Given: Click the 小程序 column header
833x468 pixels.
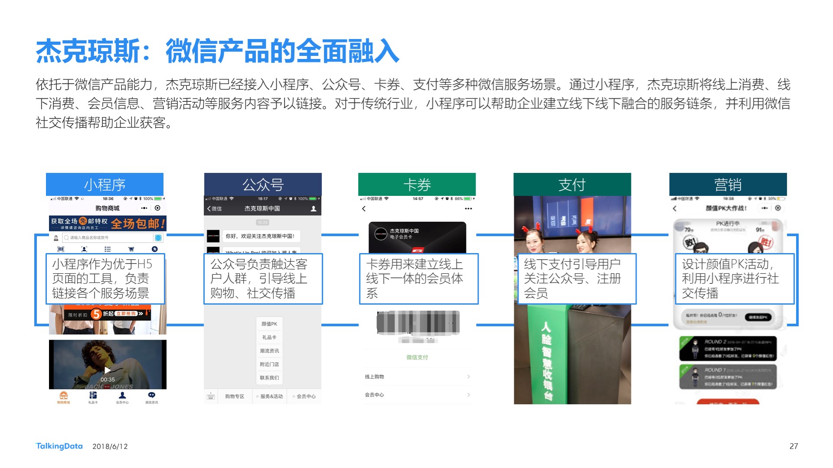Looking at the screenshot, I should click(x=105, y=185).
